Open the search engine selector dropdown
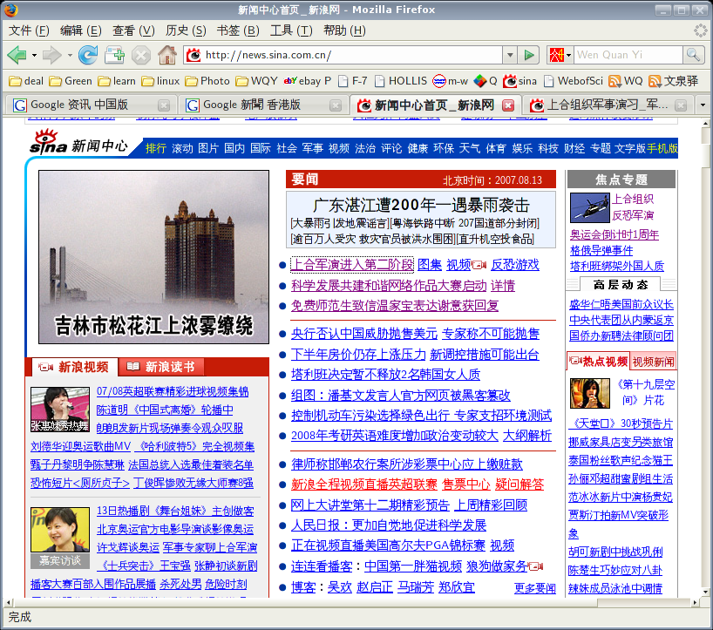Screen dimensions: 713x630 [x=568, y=56]
